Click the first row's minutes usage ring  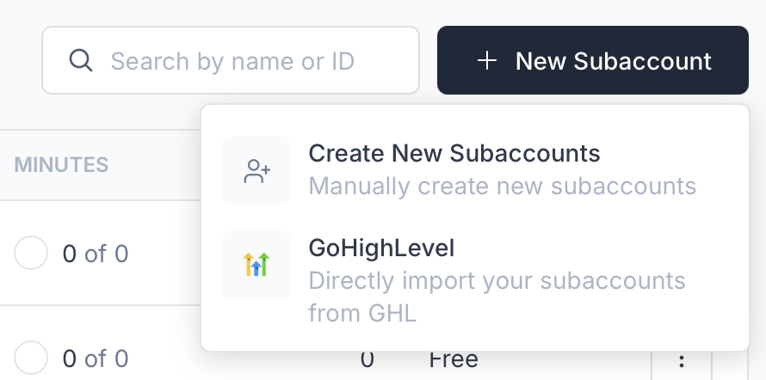point(31,254)
